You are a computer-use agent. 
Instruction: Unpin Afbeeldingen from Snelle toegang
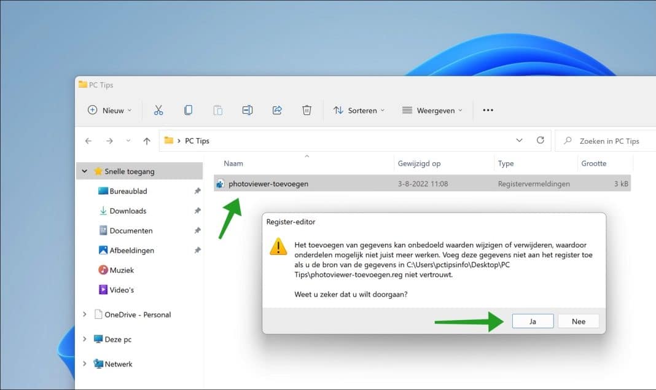[197, 250]
